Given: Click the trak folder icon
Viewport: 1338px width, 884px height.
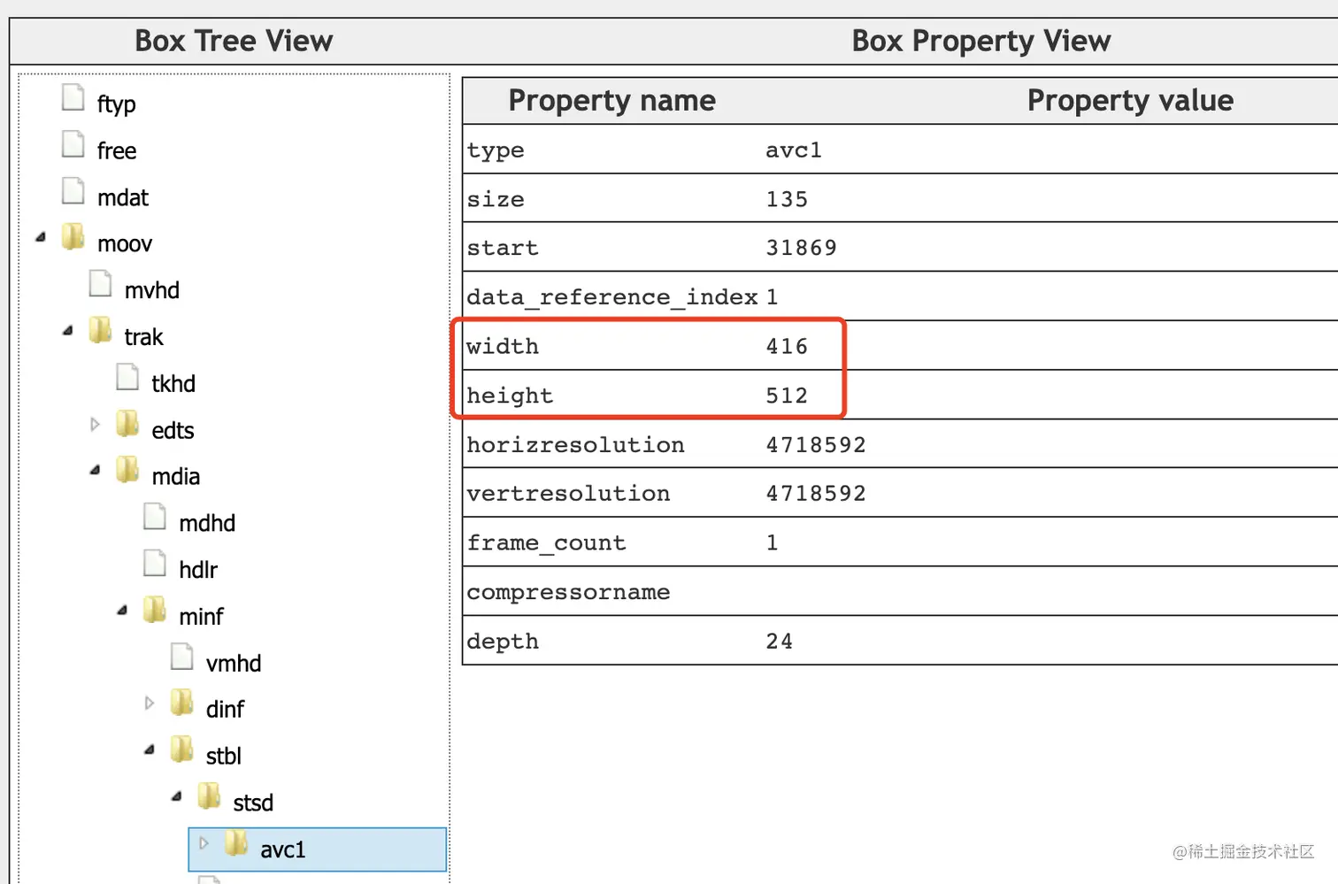Looking at the screenshot, I should point(100,331).
